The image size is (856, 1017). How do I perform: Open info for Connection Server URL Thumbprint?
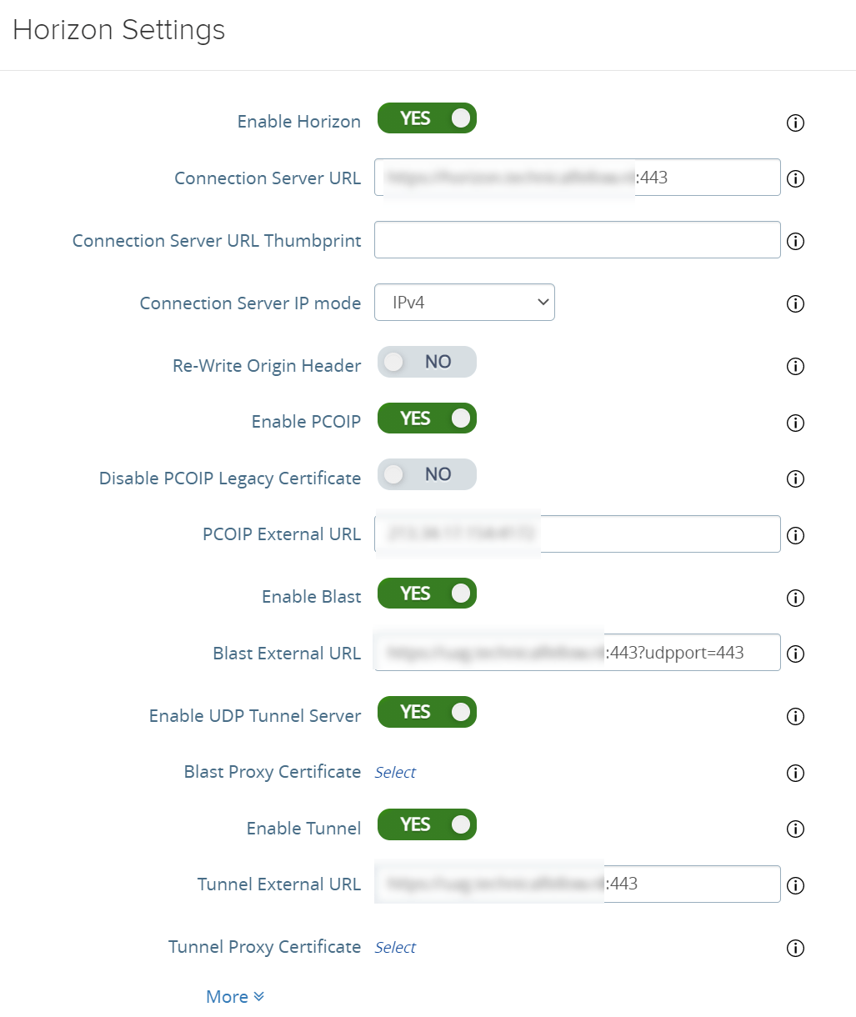click(795, 242)
